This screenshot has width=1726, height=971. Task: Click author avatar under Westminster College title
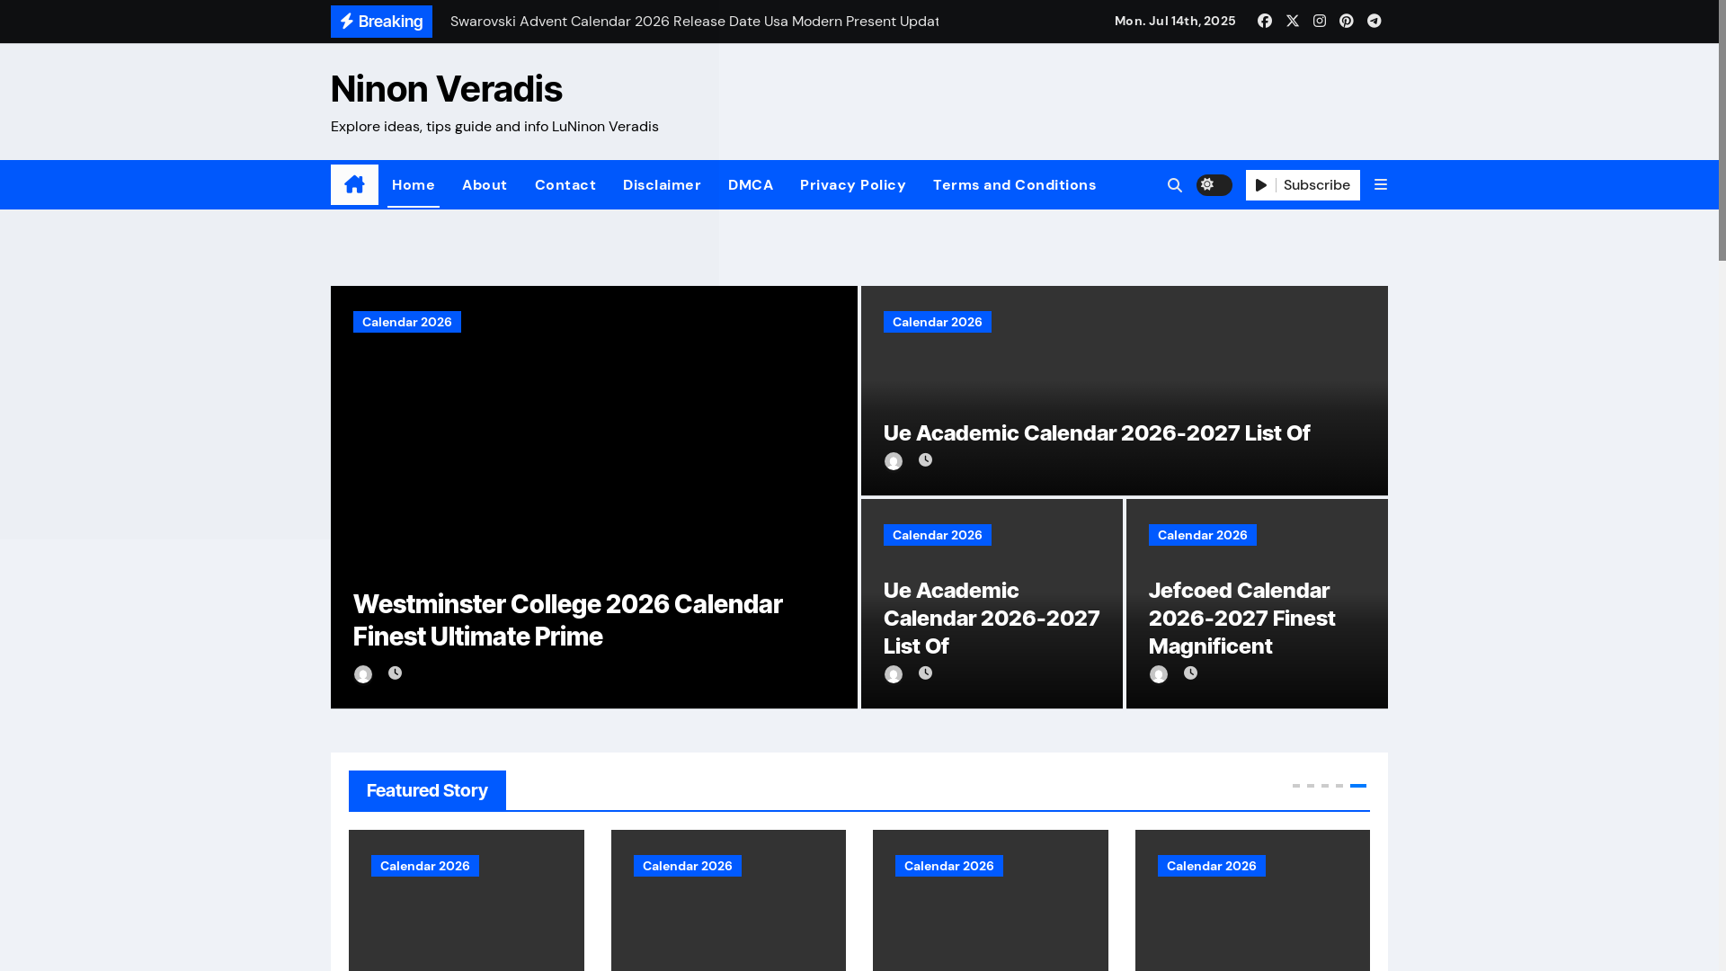[x=363, y=674]
